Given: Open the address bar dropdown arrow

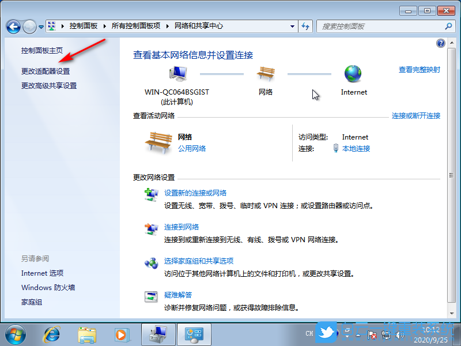Looking at the screenshot, I should (x=292, y=26).
